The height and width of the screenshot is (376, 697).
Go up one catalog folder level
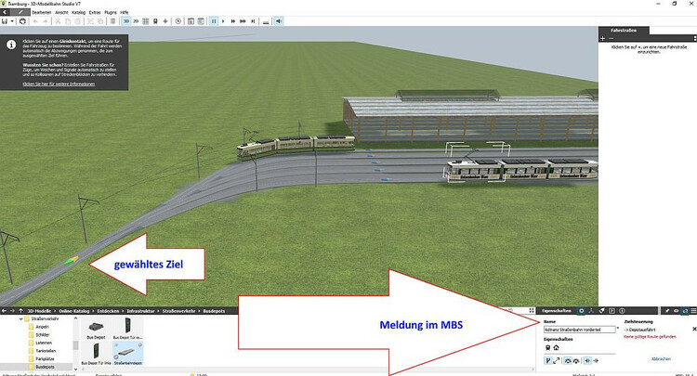(x=20, y=311)
